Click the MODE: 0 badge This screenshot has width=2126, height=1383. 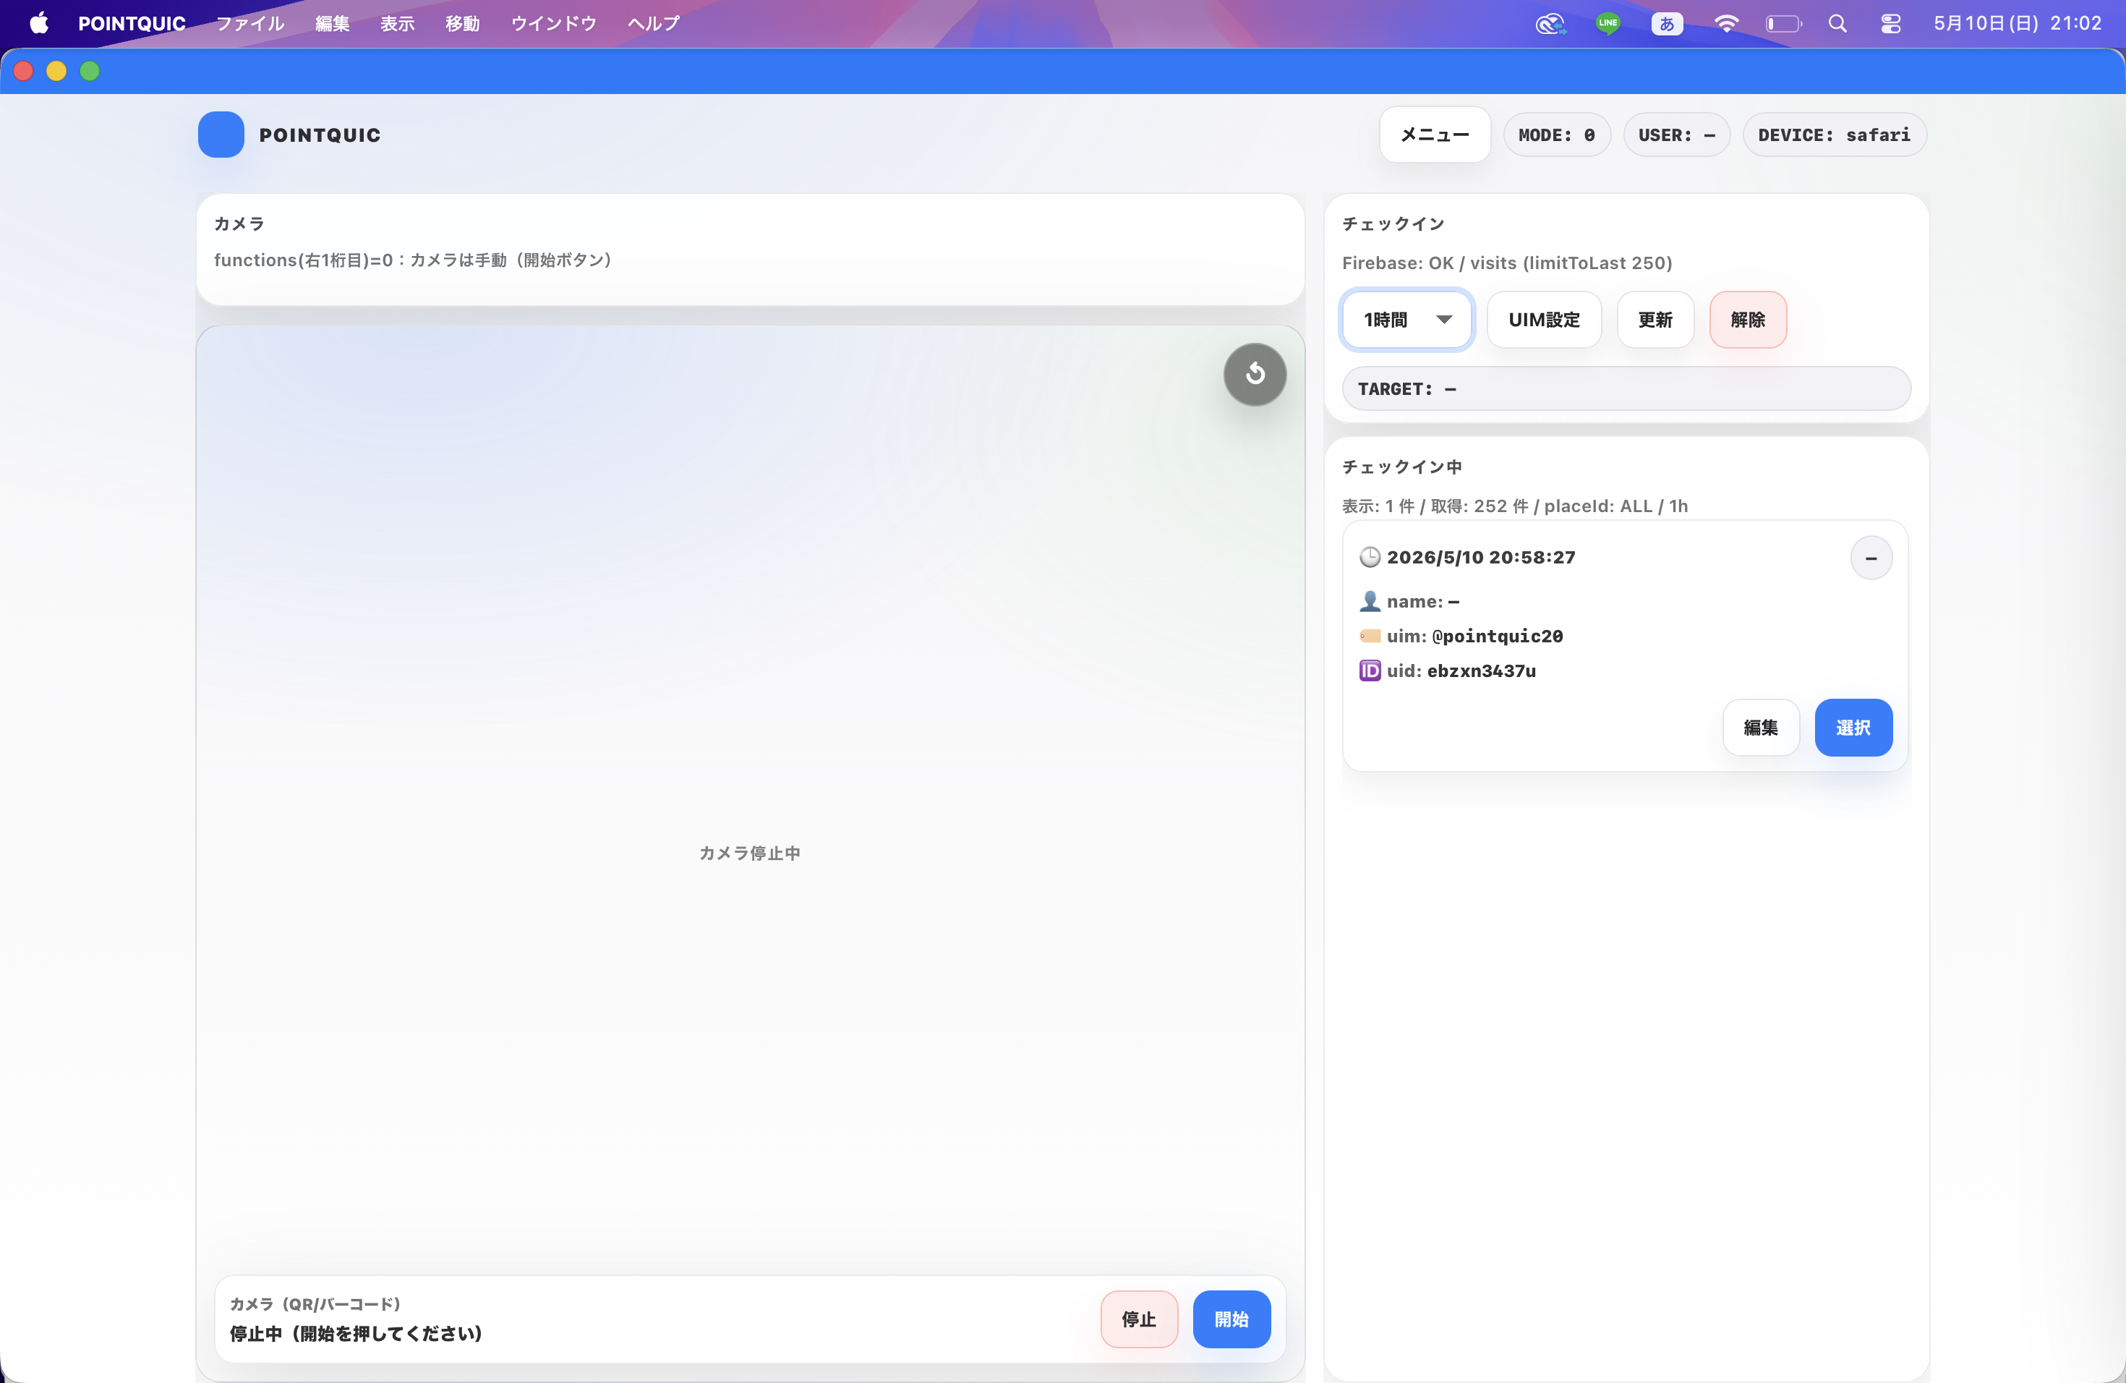click(x=1557, y=135)
